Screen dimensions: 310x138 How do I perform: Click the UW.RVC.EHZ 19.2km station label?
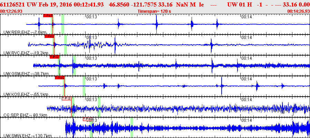(x=26, y=53)
